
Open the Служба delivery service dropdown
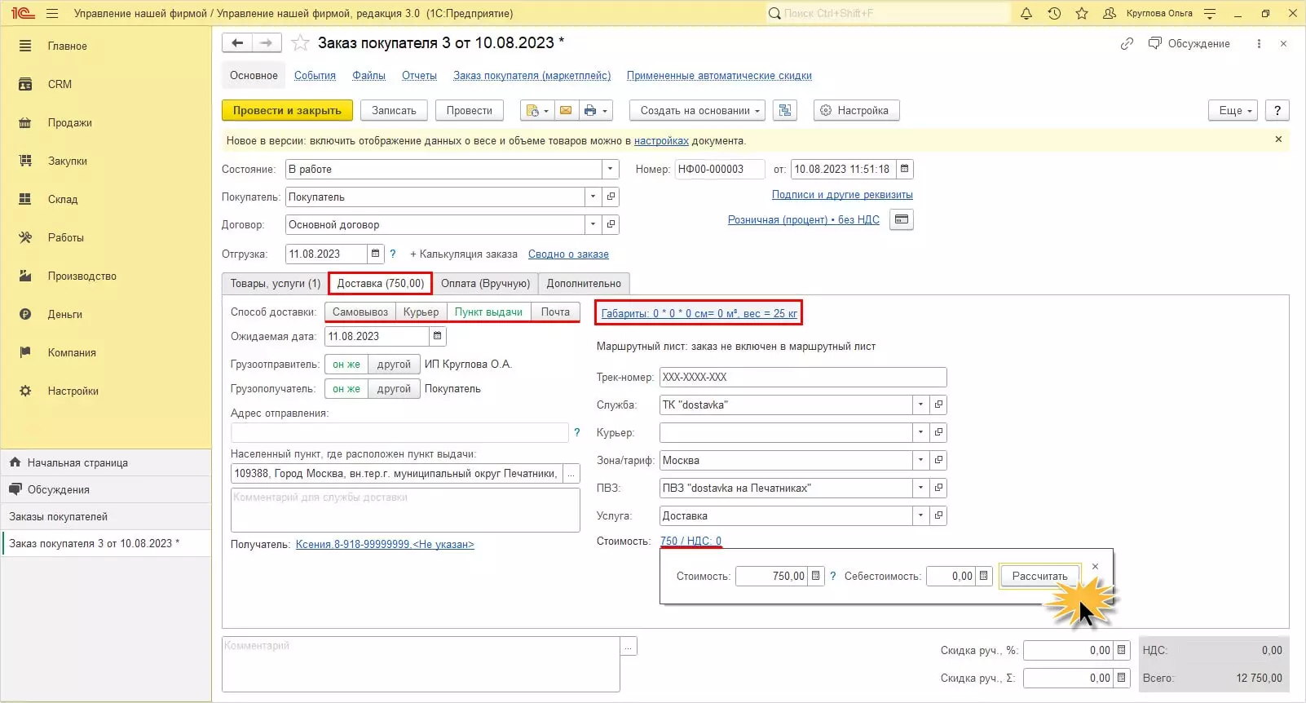point(920,405)
